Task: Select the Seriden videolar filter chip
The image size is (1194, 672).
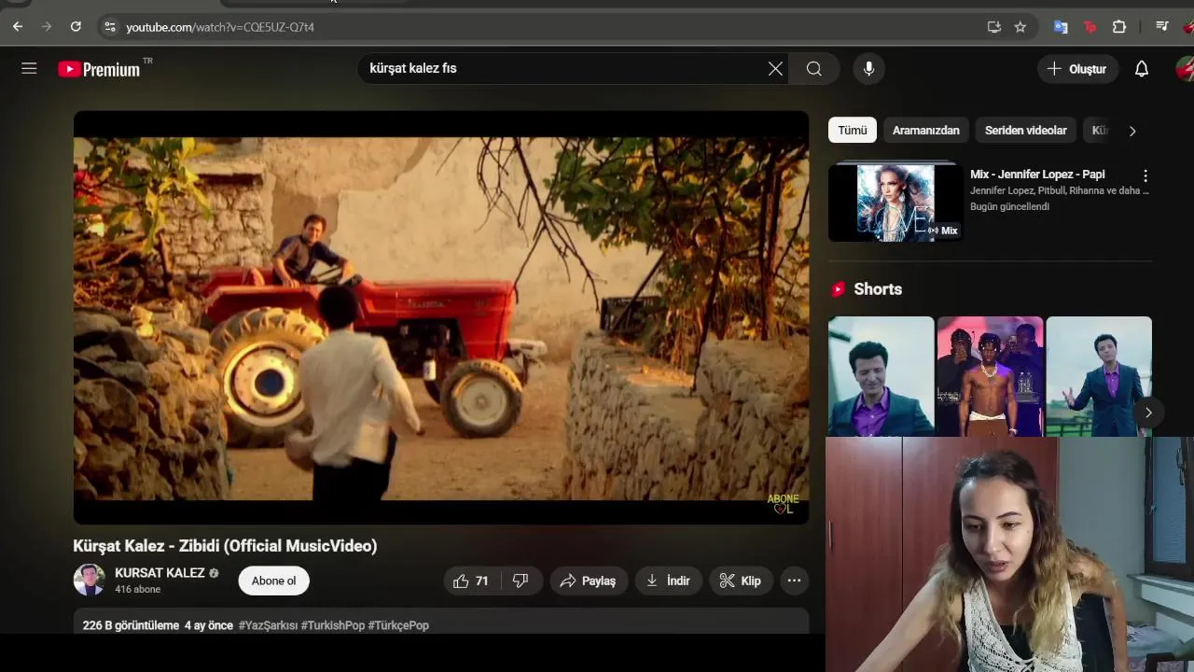Action: [x=1025, y=131]
